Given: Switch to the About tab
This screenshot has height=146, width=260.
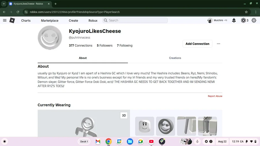Looking at the screenshot, I should click(83, 58).
